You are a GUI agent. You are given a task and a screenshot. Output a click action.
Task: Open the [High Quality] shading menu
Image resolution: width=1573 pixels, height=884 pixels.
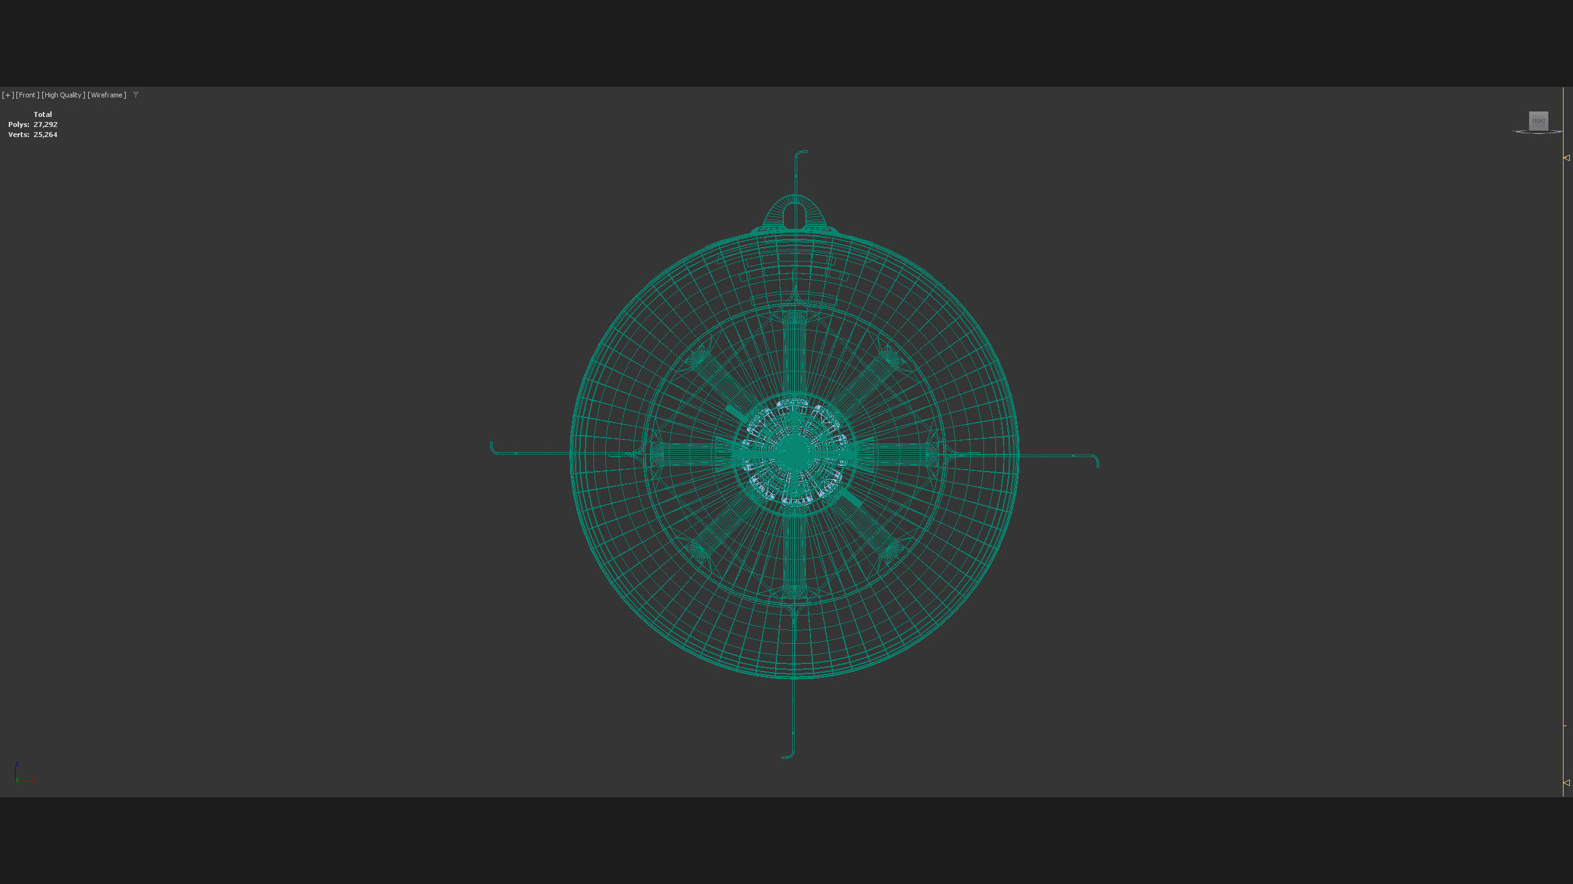pyautogui.click(x=63, y=95)
